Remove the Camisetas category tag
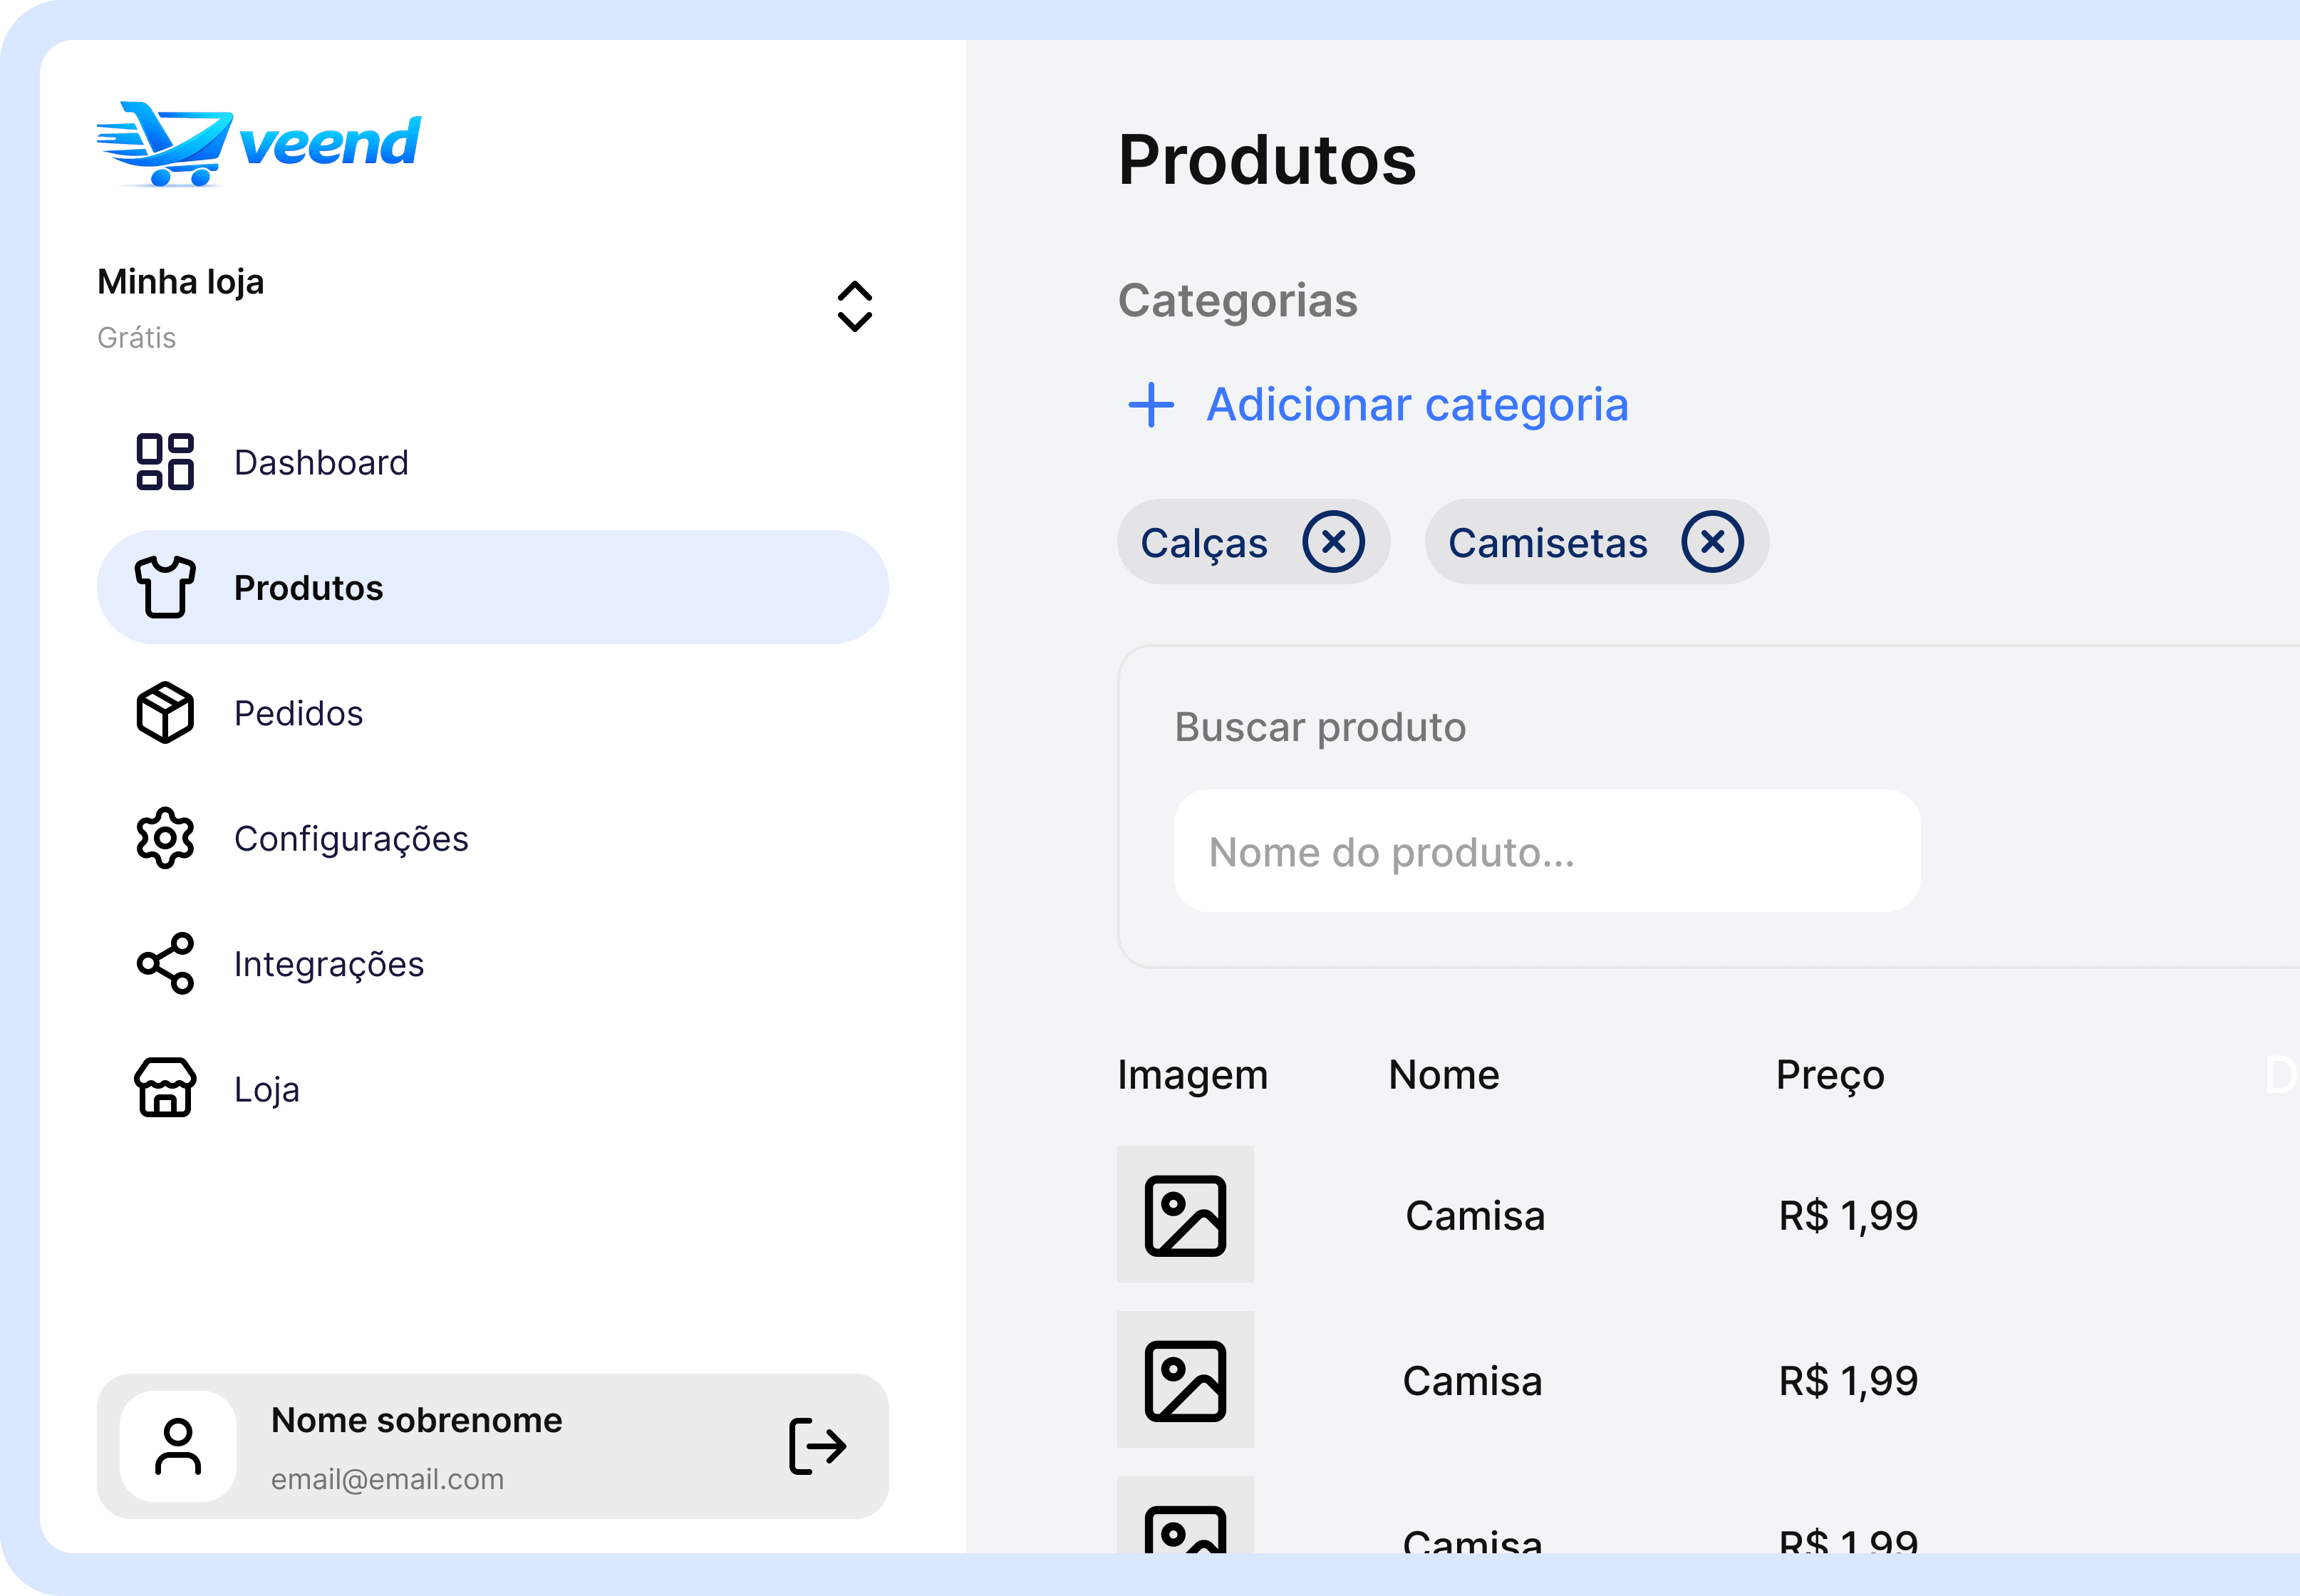The height and width of the screenshot is (1596, 2300). pos(1712,542)
